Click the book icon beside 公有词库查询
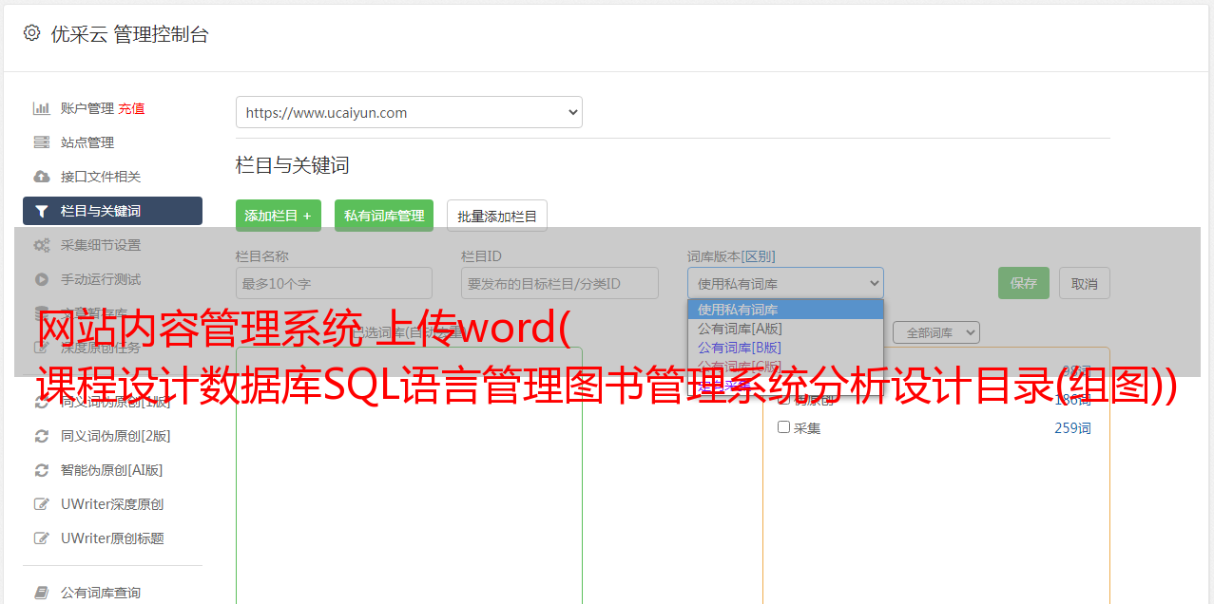The height and width of the screenshot is (604, 1214). click(41, 593)
